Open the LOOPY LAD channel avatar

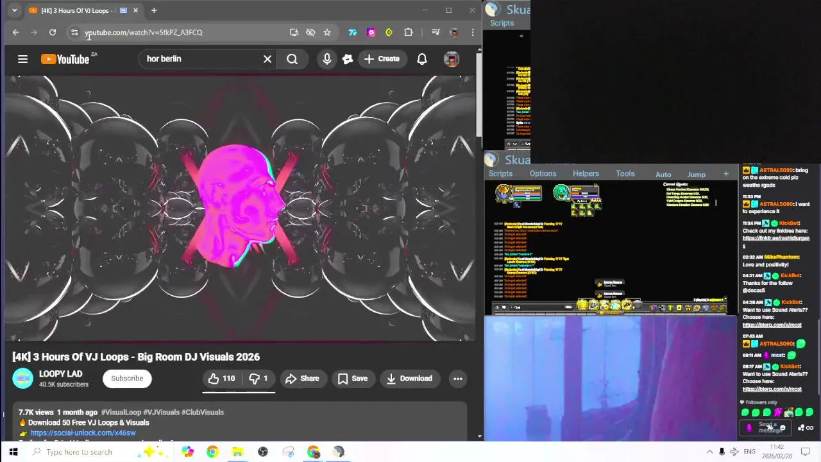23,379
